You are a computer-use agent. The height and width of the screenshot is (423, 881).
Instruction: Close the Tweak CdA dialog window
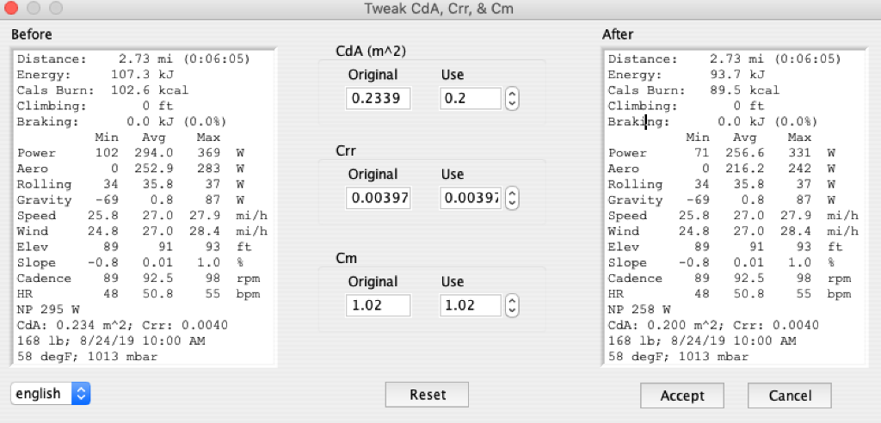tap(10, 8)
